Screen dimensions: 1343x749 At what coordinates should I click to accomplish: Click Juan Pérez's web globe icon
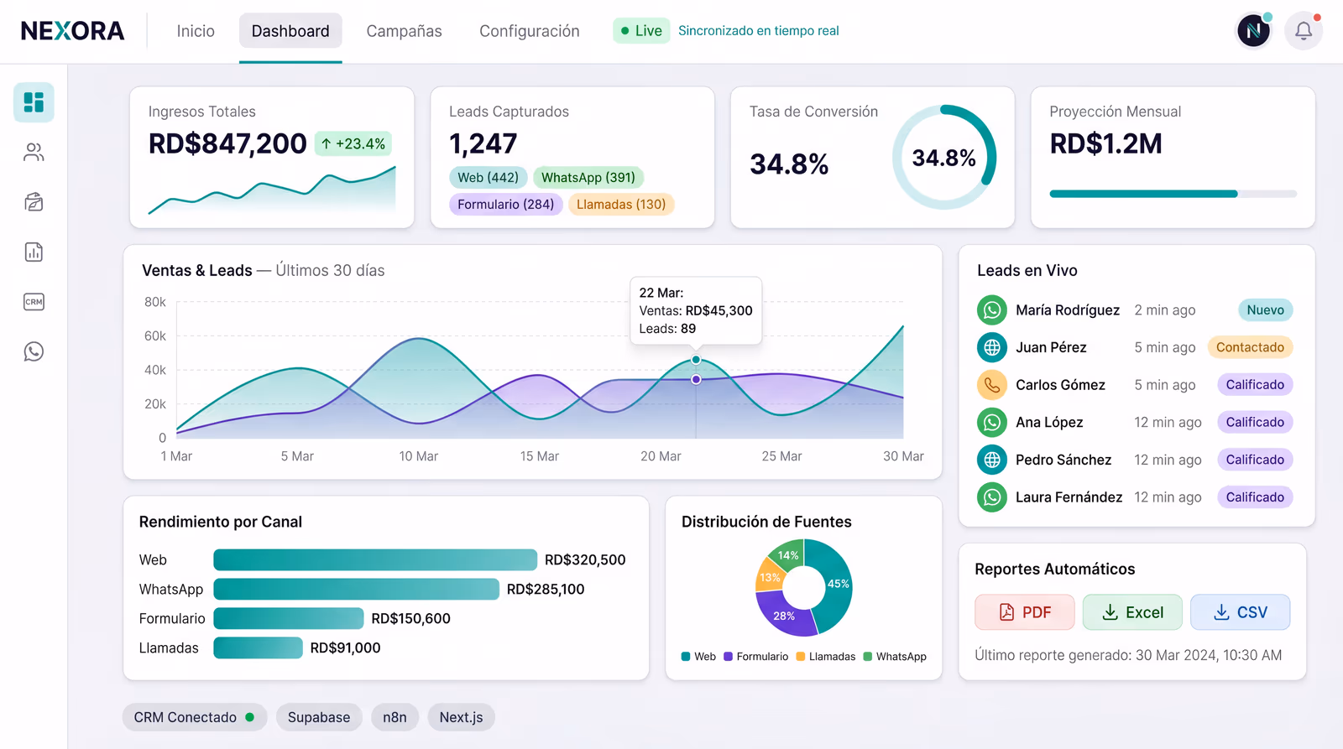tap(992, 347)
